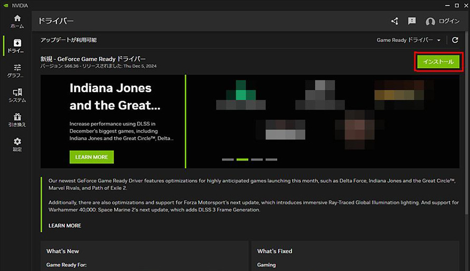Click the share icon in top bar
Image resolution: width=470 pixels, height=271 pixels.
point(394,21)
